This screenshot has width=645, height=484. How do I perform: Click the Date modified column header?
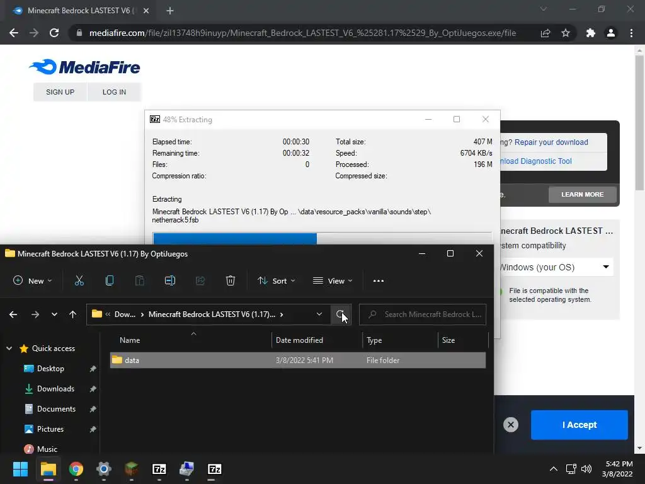(317, 340)
